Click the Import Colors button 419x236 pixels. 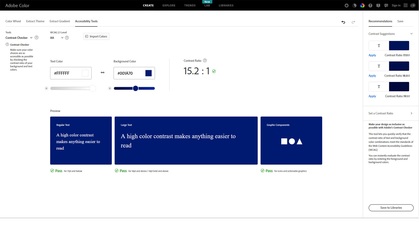point(96,36)
